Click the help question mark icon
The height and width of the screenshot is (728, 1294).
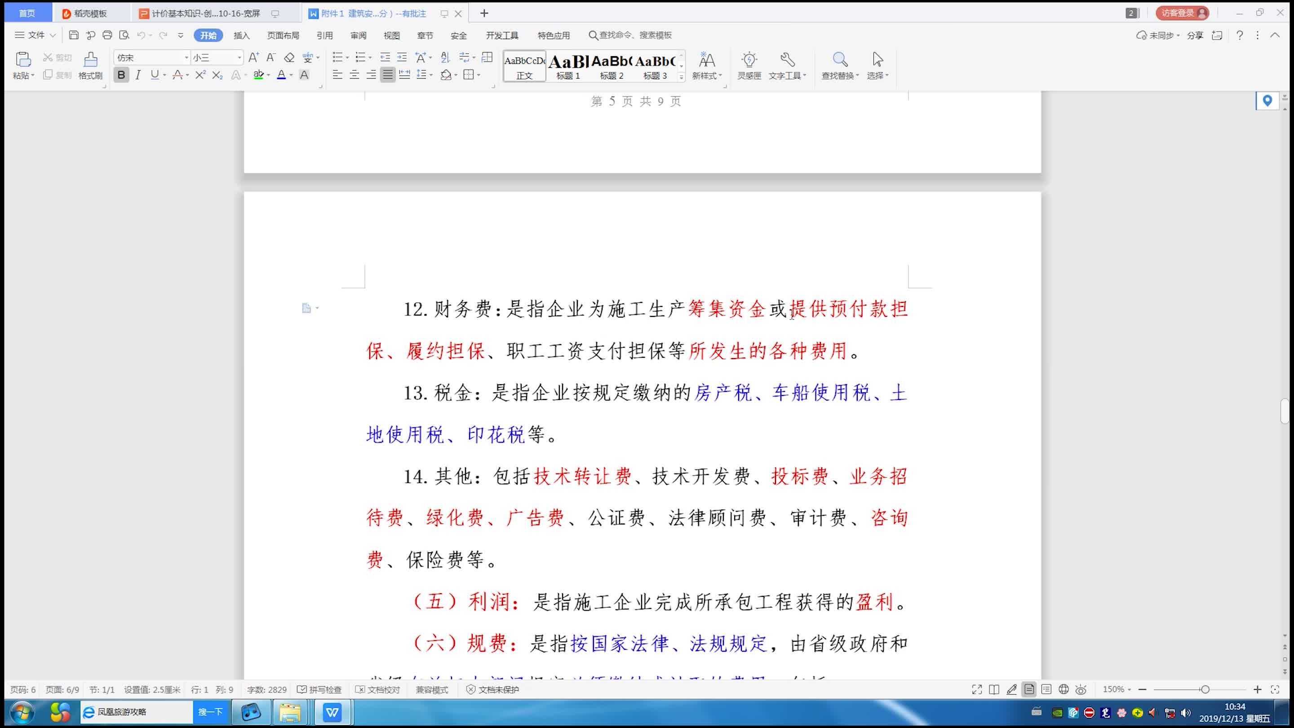click(x=1240, y=35)
